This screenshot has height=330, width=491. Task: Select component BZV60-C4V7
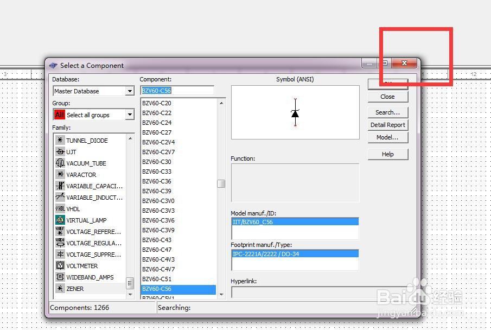[158, 269]
